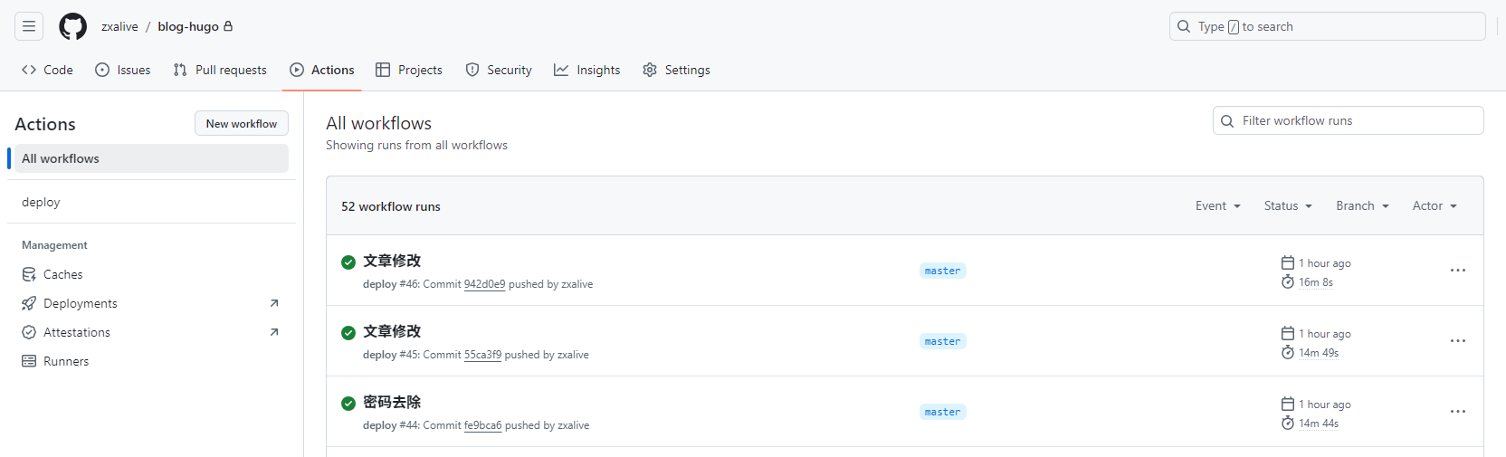1506x457 pixels.
Task: Click the three-dot menu for deploy #46
Action: point(1457,271)
